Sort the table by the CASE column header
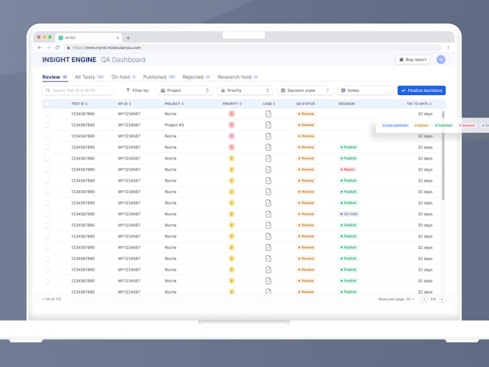The height and width of the screenshot is (367, 489). coord(269,103)
